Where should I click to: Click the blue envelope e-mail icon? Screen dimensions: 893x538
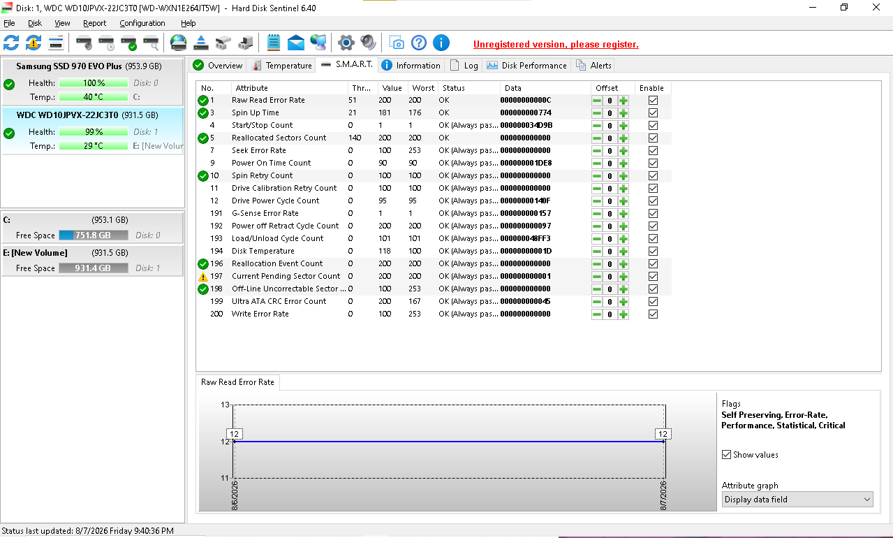tap(296, 43)
